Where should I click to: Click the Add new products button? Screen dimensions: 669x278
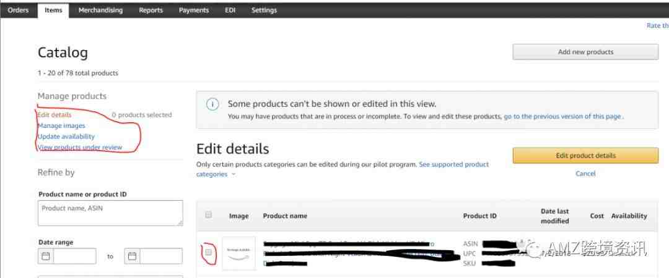[585, 52]
